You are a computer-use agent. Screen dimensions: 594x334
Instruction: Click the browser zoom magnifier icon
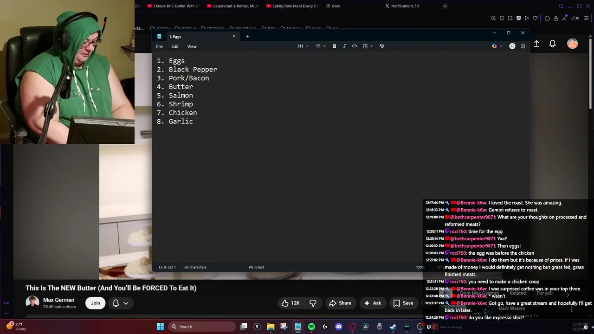[x=493, y=18]
